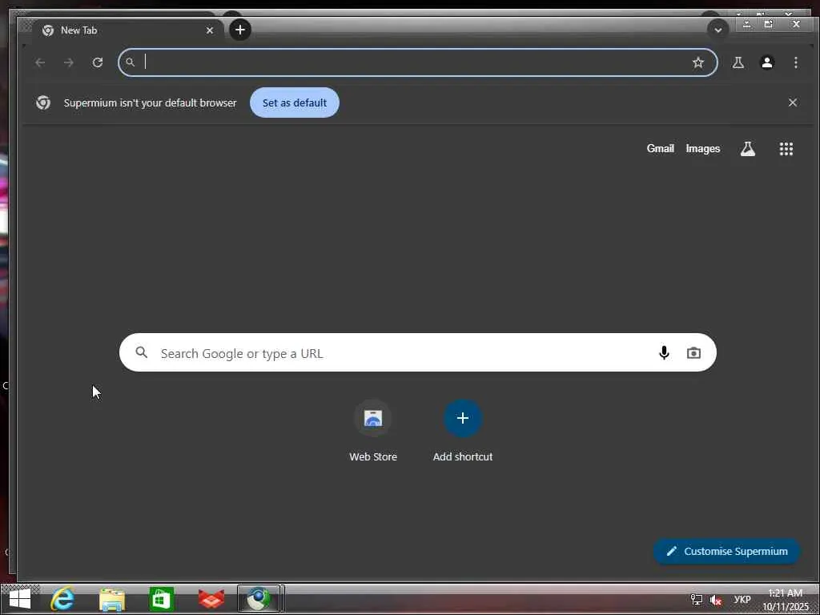Open the taskbar clock and date
The width and height of the screenshot is (820, 615).
point(785,599)
